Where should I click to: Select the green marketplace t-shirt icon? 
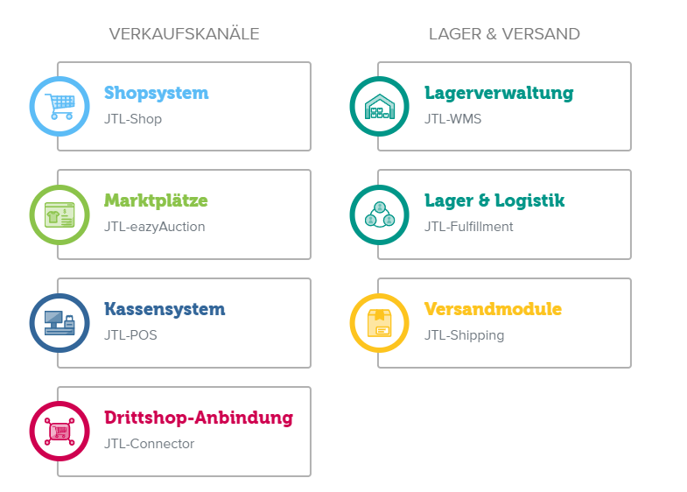click(x=60, y=214)
